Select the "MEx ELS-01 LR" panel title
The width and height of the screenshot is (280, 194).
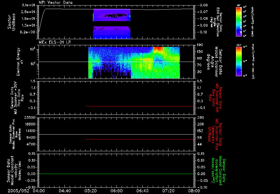pos(55,42)
